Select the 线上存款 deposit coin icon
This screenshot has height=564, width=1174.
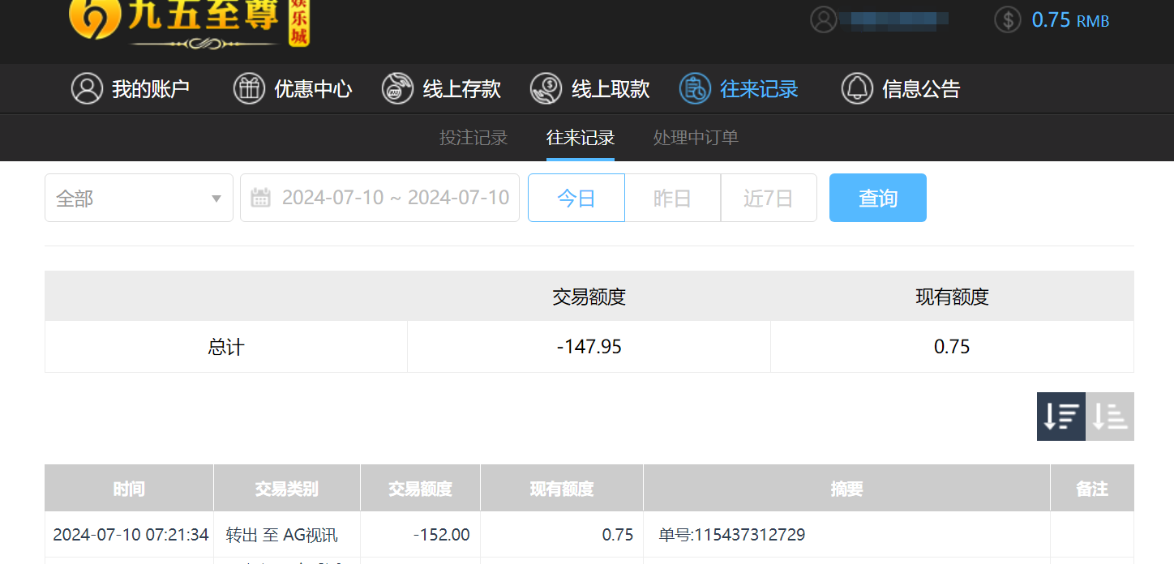point(397,89)
